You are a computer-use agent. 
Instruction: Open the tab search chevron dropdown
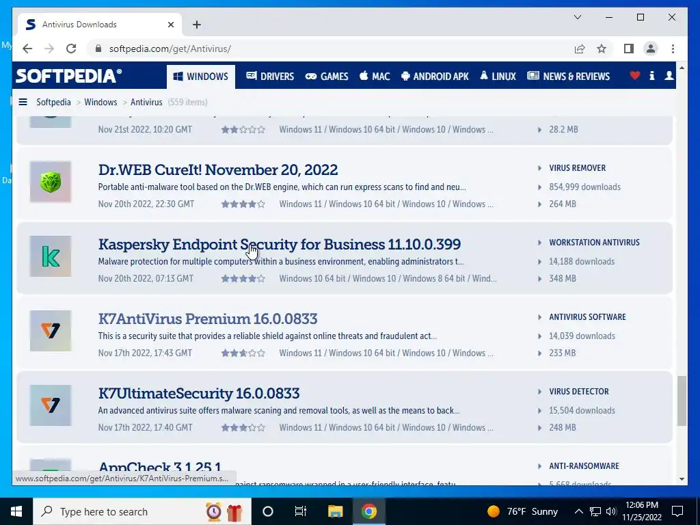(577, 17)
